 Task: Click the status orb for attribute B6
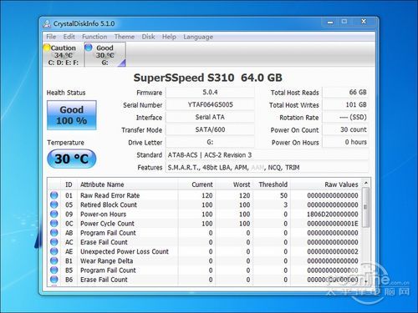pyautogui.click(x=54, y=280)
